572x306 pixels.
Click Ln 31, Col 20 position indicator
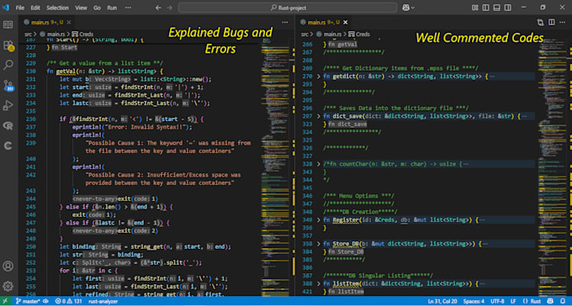[x=442, y=302]
